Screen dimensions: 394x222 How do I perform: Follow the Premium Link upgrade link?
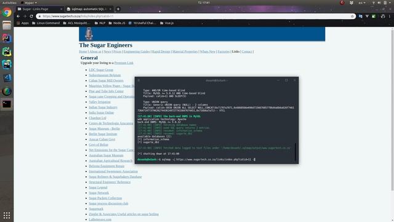click(x=124, y=63)
